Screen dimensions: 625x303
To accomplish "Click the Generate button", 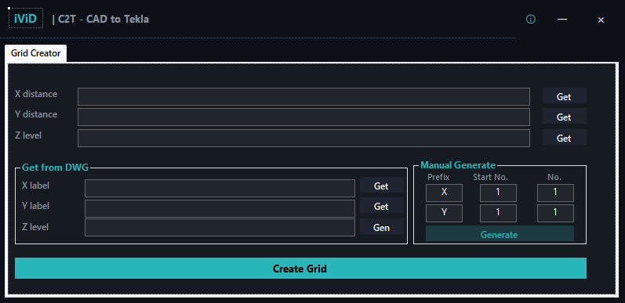I will coord(500,234).
